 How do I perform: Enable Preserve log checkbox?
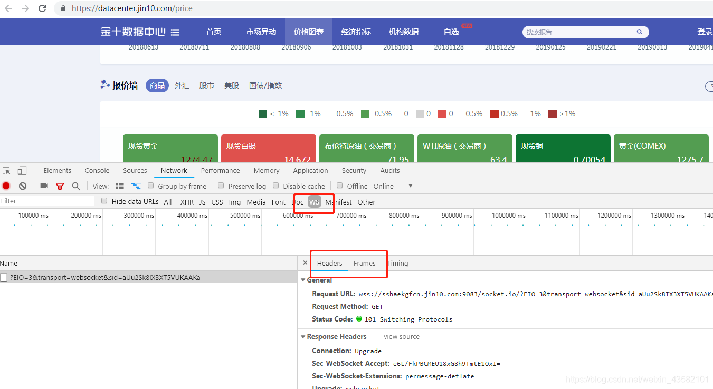221,186
